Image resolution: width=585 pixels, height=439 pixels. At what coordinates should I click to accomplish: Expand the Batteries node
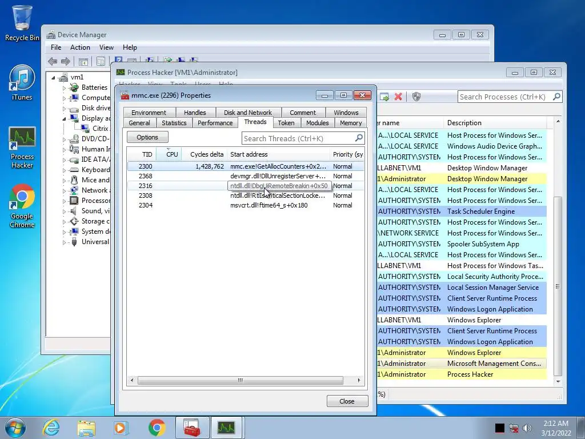(64, 88)
